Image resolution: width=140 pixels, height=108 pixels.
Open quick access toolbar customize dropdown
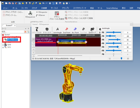(69, 3)
